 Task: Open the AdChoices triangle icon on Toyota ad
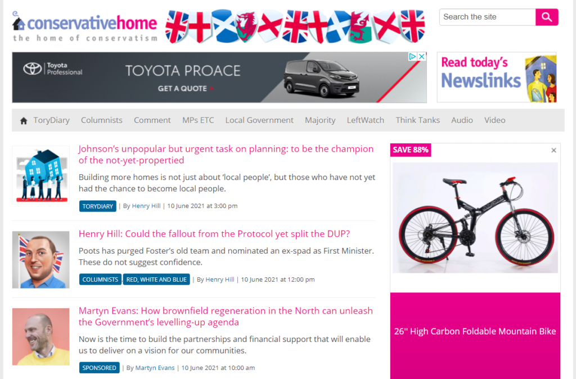pos(412,57)
